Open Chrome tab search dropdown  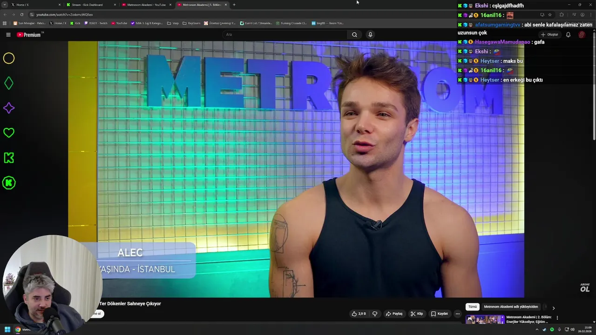[5, 5]
